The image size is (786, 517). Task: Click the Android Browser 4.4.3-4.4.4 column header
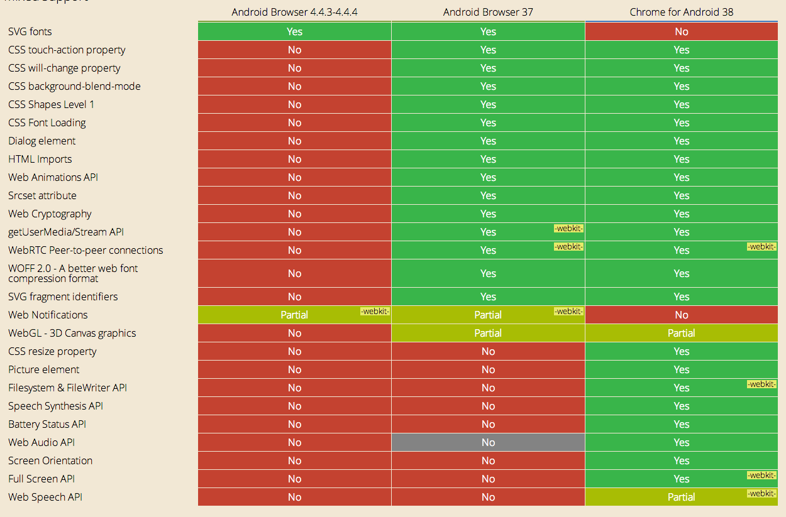pos(294,12)
